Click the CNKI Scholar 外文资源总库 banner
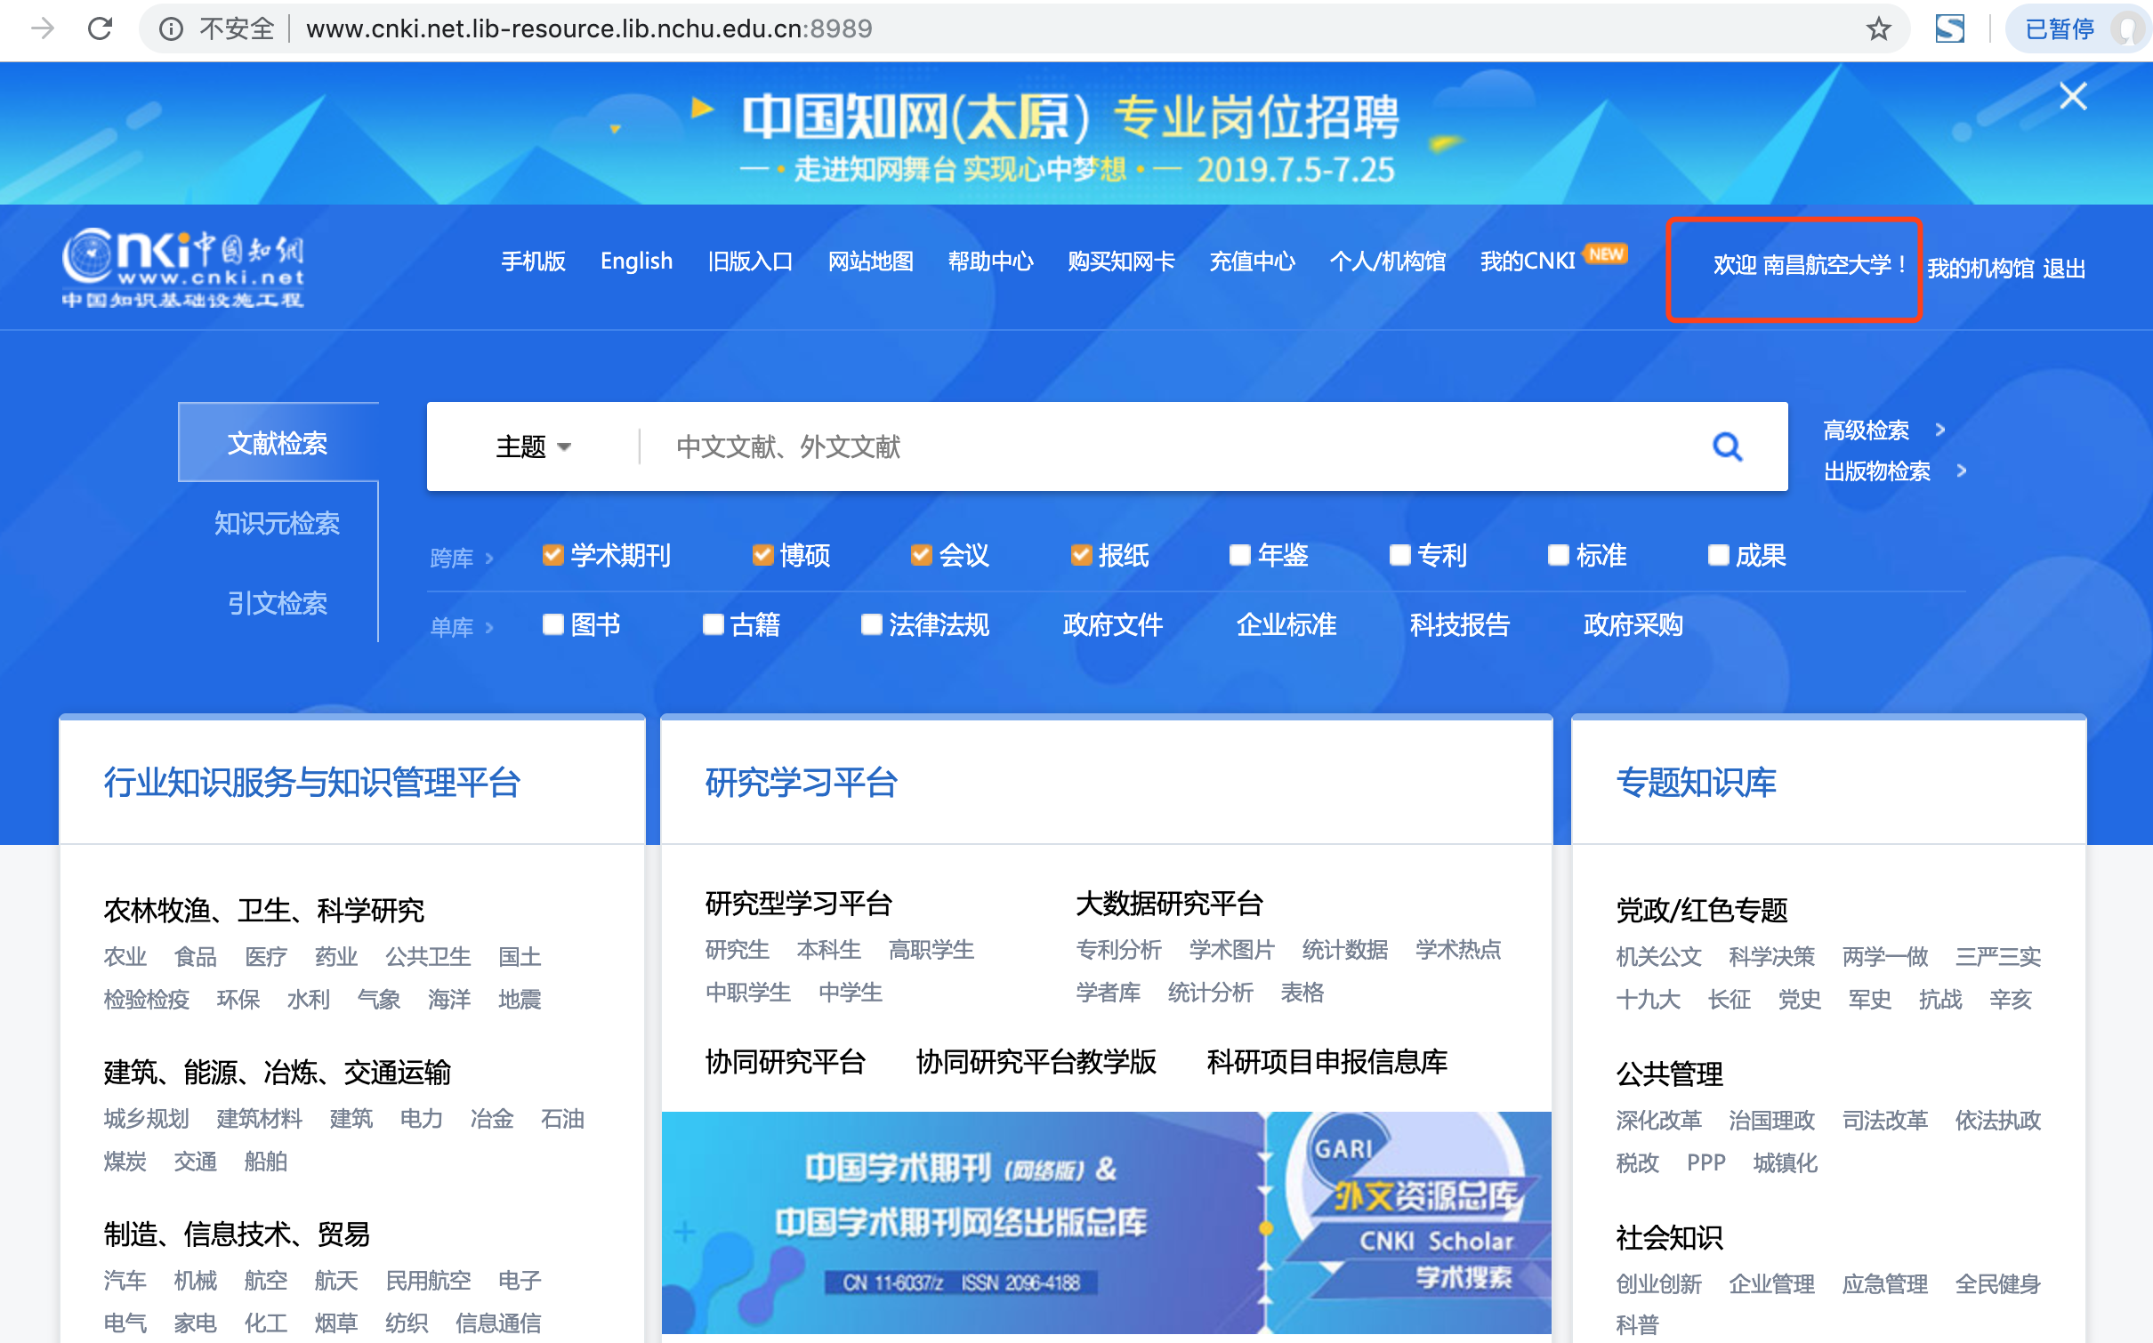This screenshot has width=2153, height=1343. 1408,1222
